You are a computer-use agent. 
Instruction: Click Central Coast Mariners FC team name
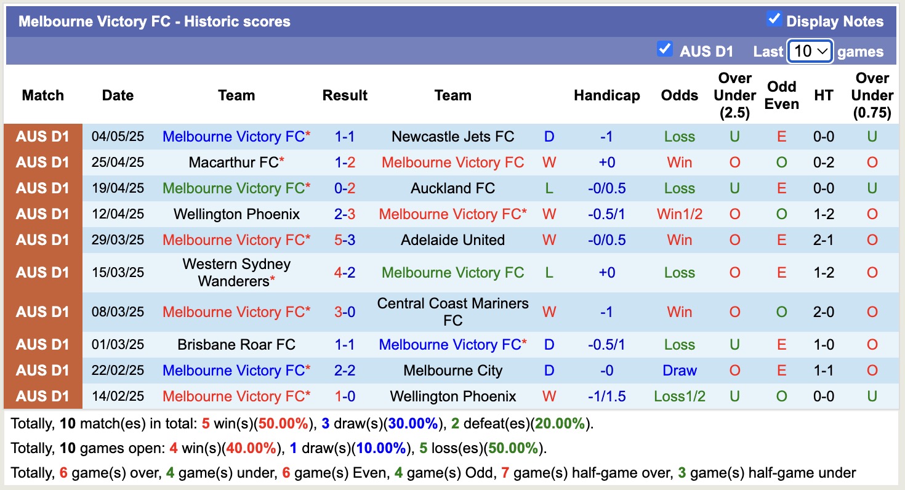coord(452,311)
